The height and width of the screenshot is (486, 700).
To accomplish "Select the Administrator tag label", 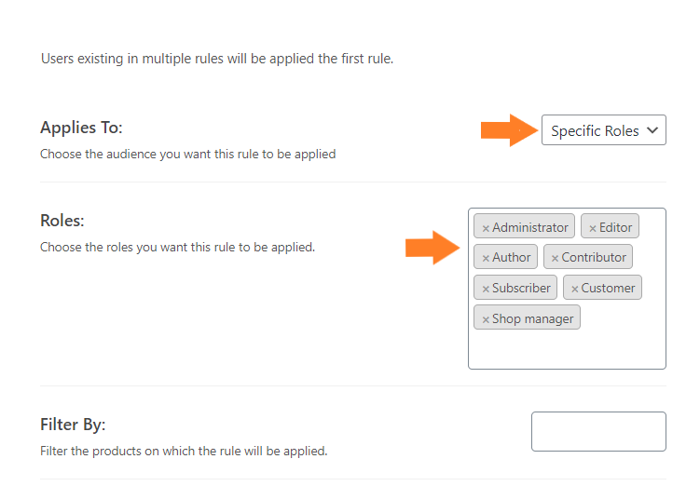I will click(x=530, y=227).
